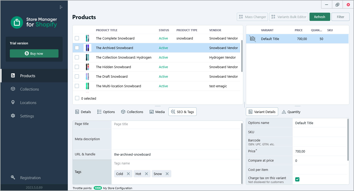Open the Filter panel

pos(341,17)
